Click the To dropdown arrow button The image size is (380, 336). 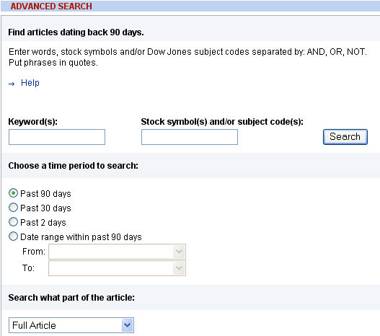pyautogui.click(x=180, y=268)
